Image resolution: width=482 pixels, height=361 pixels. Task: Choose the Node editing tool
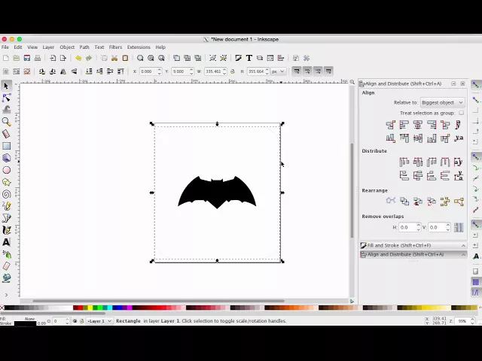coord(6,98)
